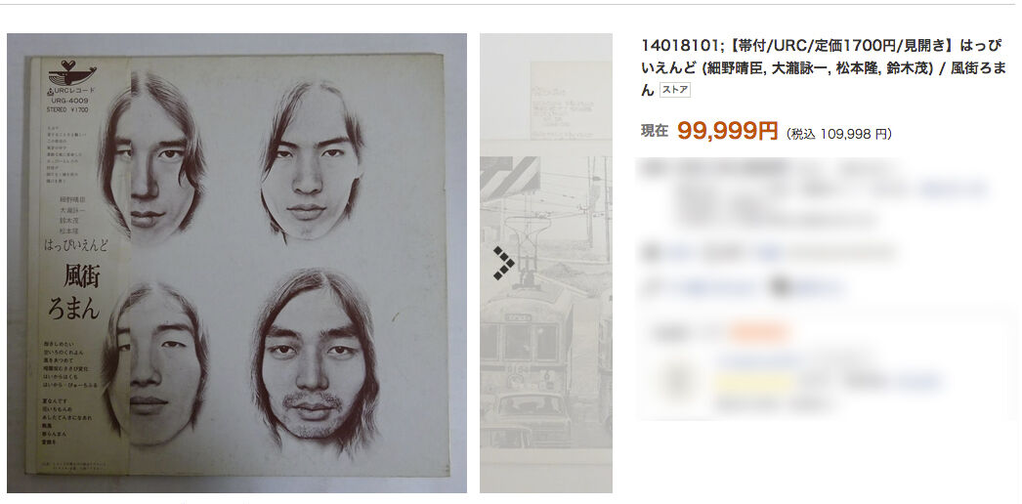Click the next-image chevron arrow
The width and height of the screenshot is (1022, 504).
pos(503,263)
